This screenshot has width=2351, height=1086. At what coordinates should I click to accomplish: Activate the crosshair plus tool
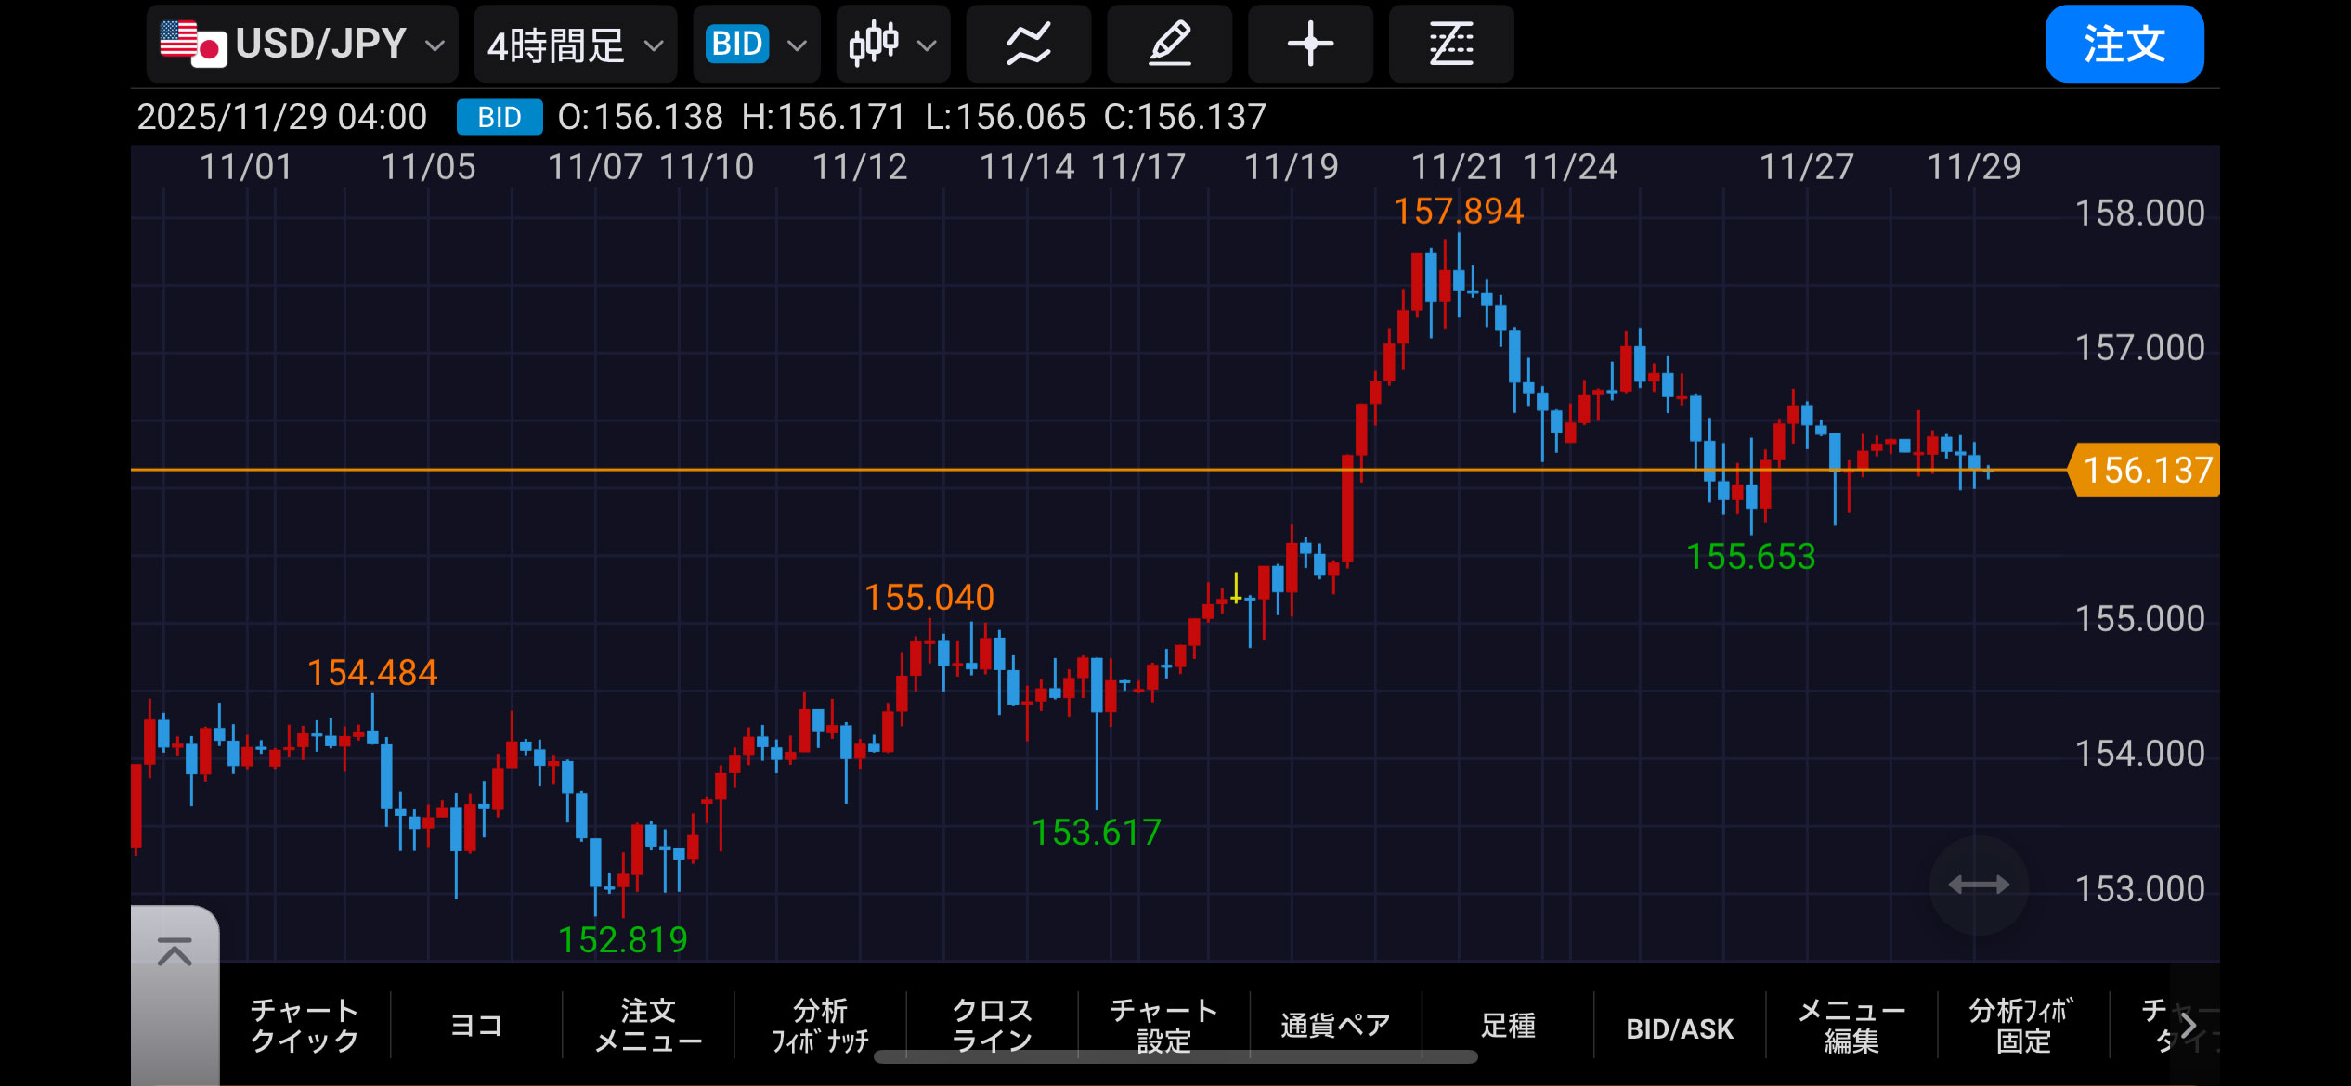pos(1310,44)
